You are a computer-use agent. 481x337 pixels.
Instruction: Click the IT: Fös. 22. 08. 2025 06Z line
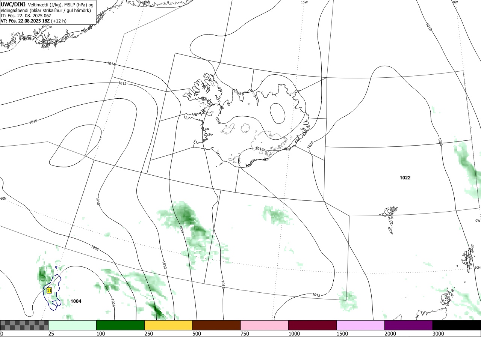click(26, 16)
